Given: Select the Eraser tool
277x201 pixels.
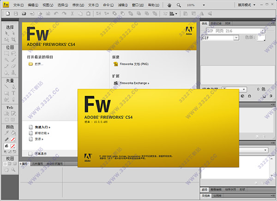Looking at the screenshot, I should pyautogui.click(x=13, y=66).
